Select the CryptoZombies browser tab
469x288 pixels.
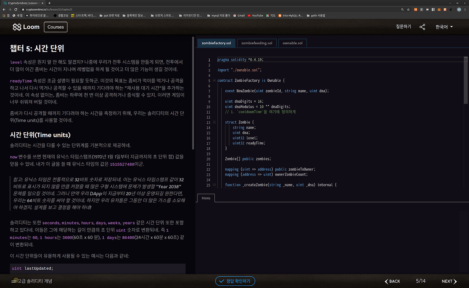coord(23,3)
